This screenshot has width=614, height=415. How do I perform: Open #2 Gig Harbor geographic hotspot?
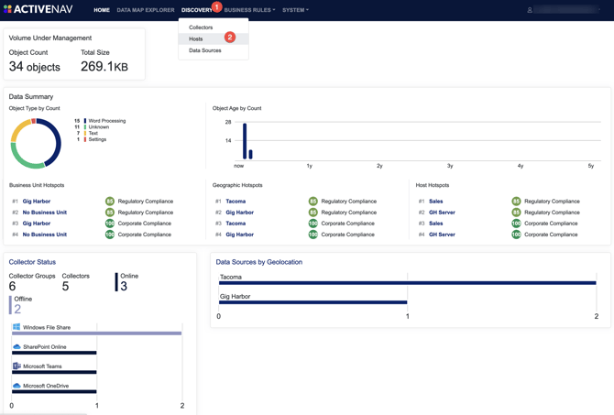(240, 213)
